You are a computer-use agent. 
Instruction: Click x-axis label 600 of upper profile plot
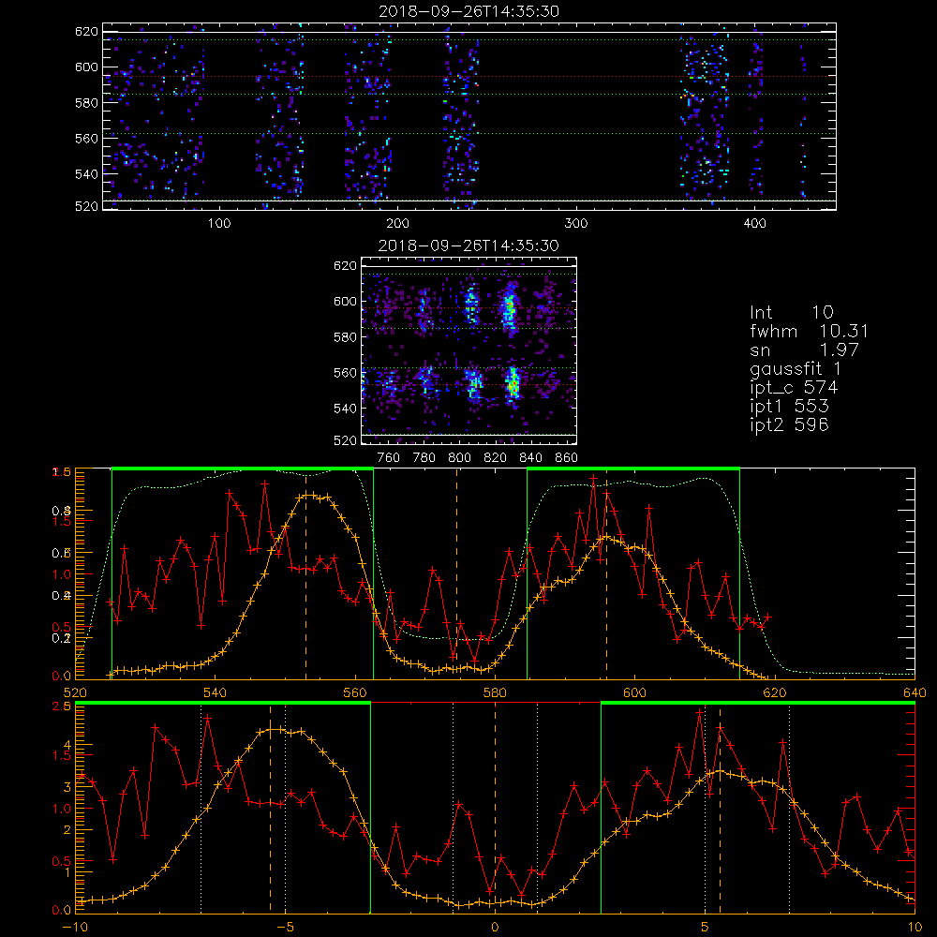point(634,692)
